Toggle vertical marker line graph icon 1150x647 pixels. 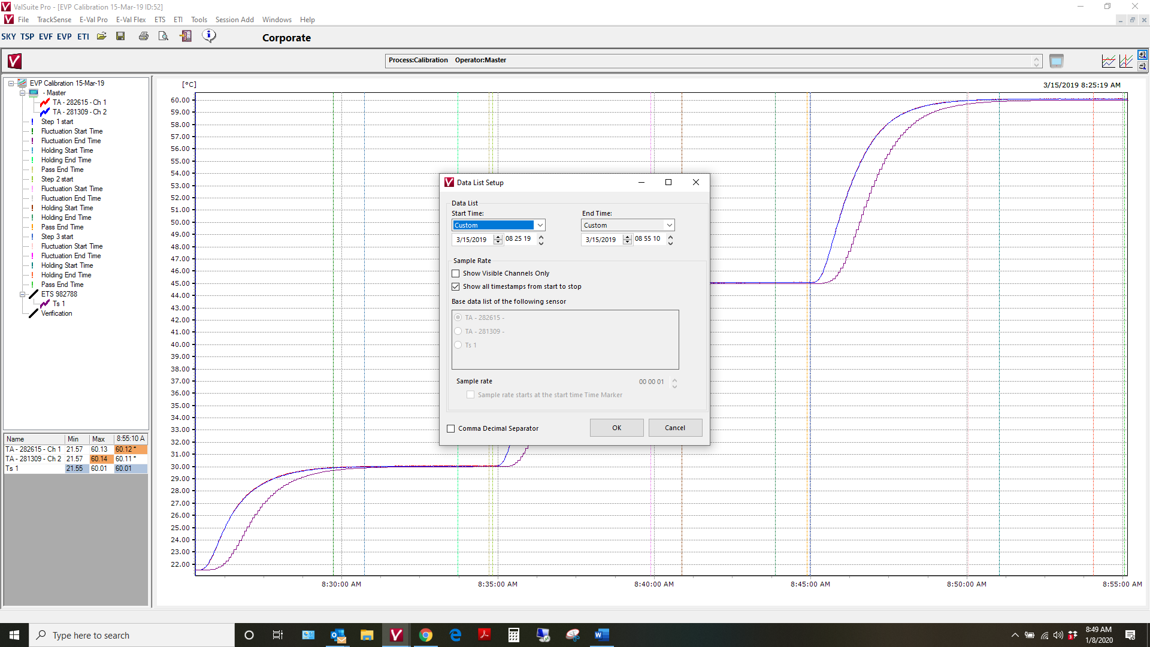1126,61
